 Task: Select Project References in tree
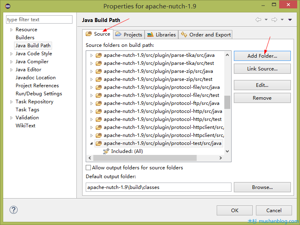tap(37, 86)
